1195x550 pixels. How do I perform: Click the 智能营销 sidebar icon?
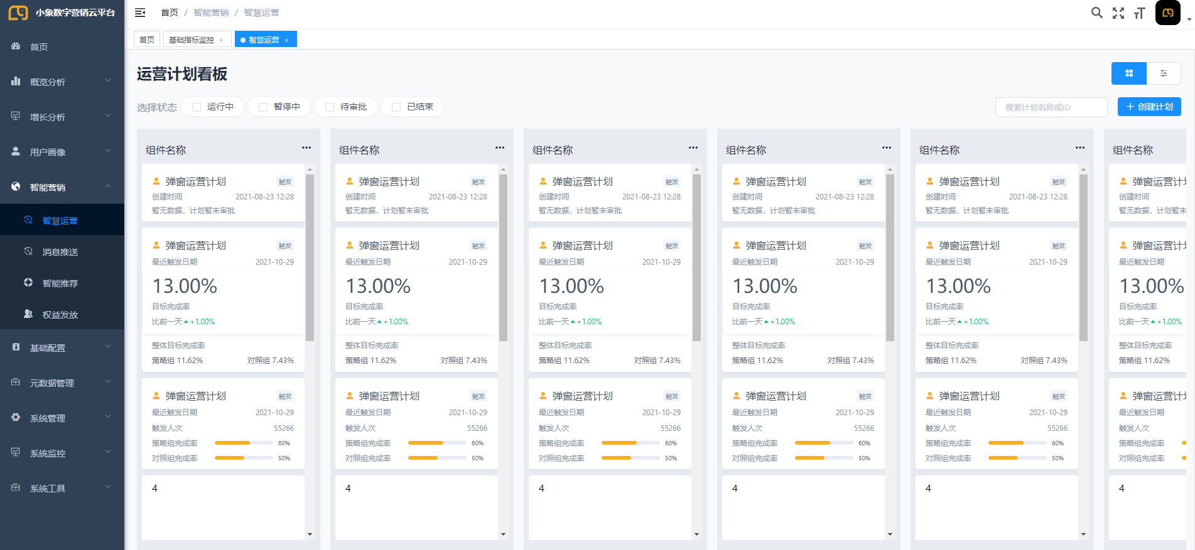point(16,187)
